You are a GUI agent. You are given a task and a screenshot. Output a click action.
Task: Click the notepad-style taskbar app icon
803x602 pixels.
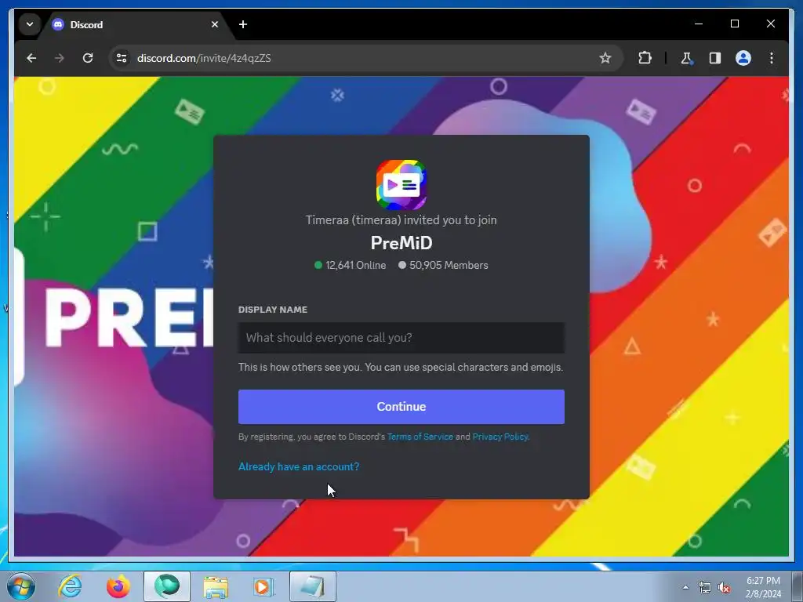point(313,586)
